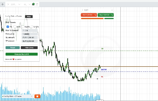158x101 pixels.
Task: Click the Risk Presets heading
Action: coord(11,22)
